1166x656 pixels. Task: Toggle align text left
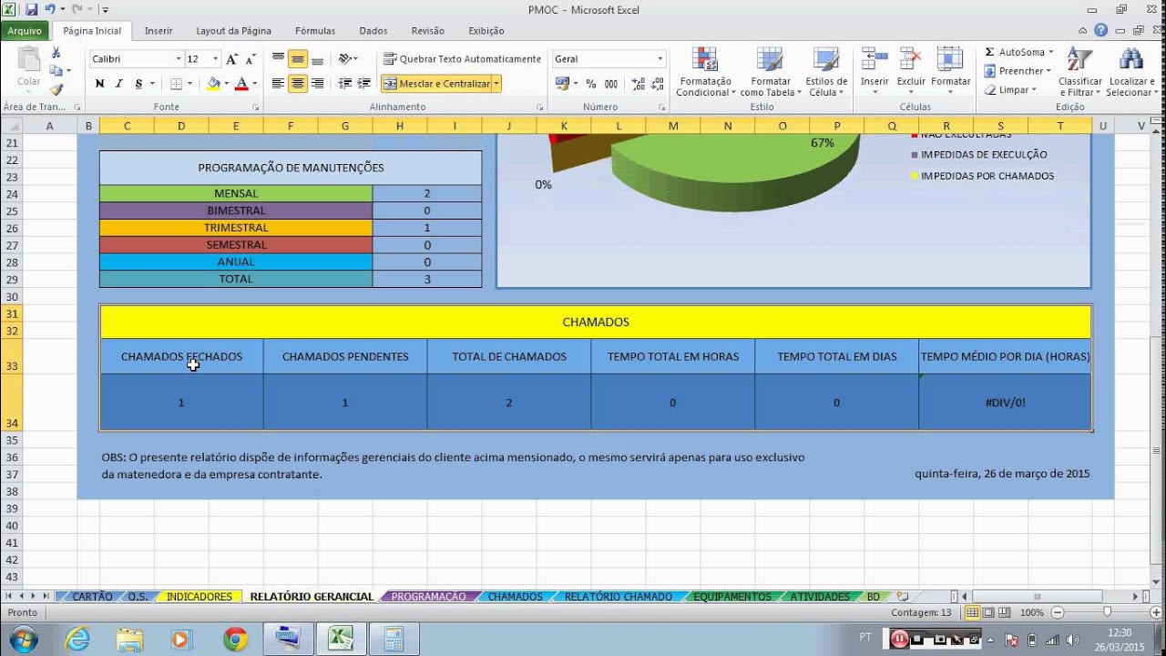(278, 84)
